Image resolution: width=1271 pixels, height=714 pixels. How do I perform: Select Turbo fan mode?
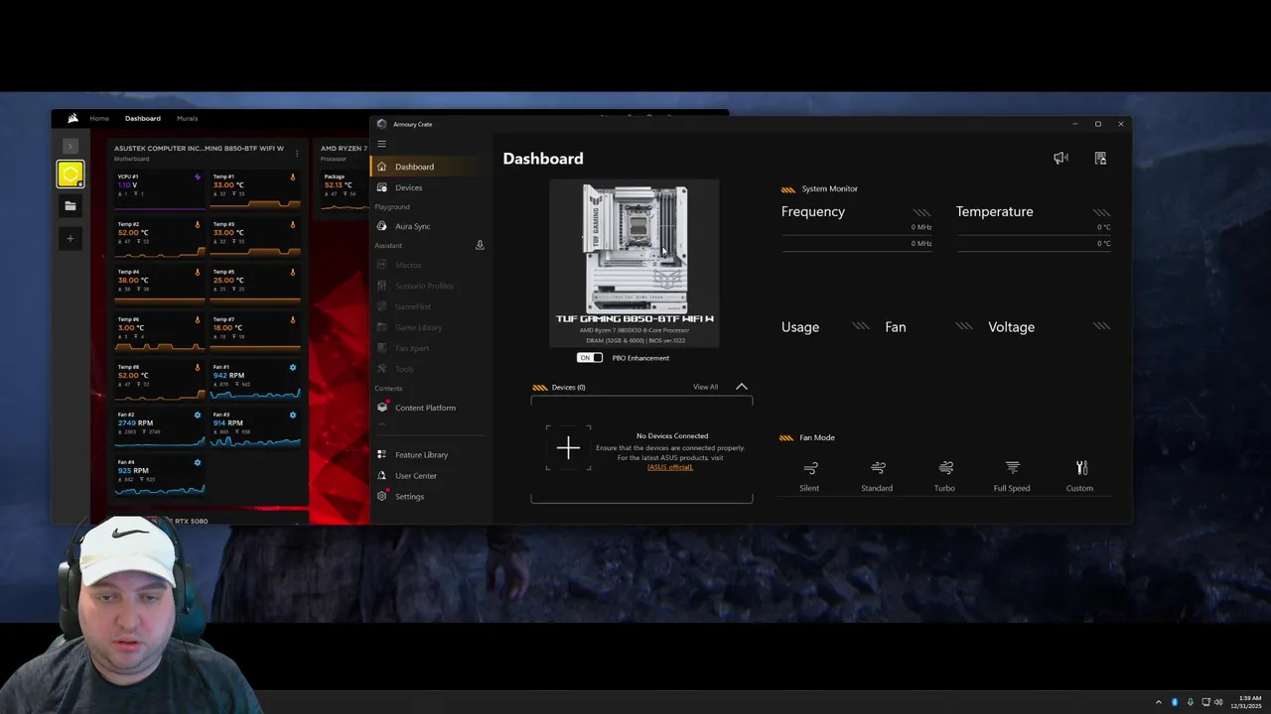944,476
